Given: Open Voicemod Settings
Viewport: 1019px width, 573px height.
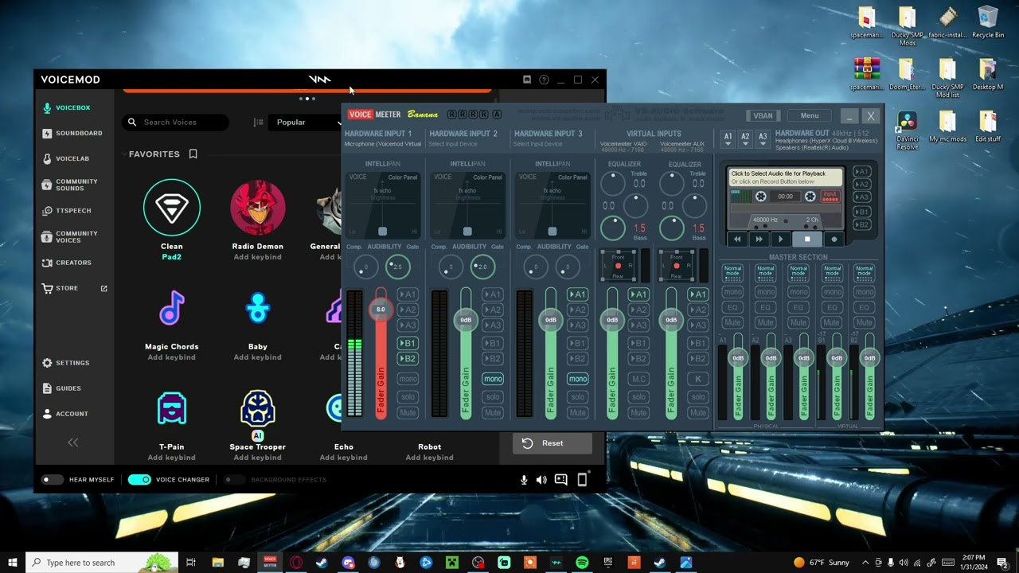Looking at the screenshot, I should coord(66,363).
